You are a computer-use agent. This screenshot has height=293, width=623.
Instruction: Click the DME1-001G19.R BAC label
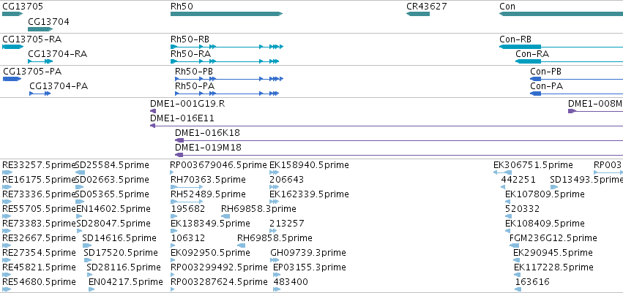(x=187, y=104)
